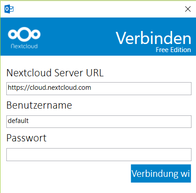
Task: Click the Nextcloud wordmark under the logo
Action: (24, 46)
